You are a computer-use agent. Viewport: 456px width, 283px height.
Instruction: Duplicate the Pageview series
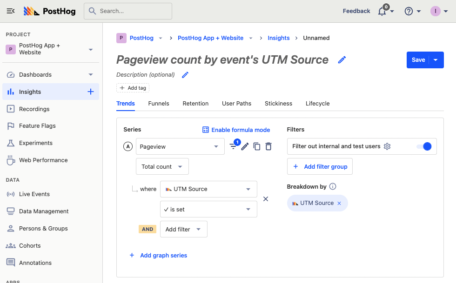[x=256, y=146]
